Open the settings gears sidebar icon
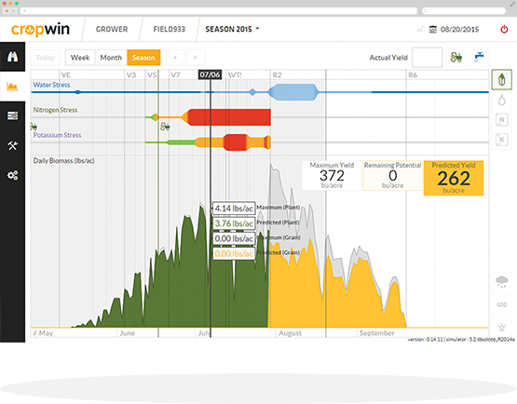Screen dimensions: 517x404 pos(12,175)
